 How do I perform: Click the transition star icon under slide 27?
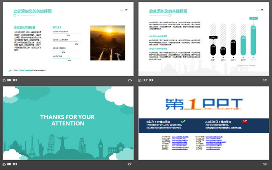coord(4,165)
